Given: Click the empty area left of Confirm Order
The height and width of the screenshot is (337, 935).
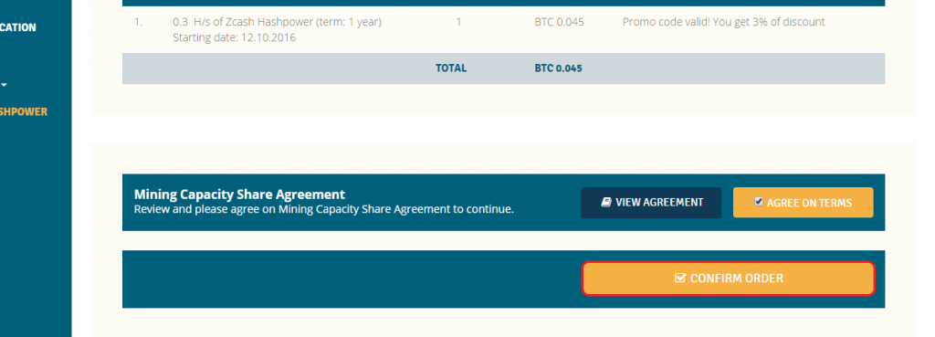Looking at the screenshot, I should (x=352, y=279).
